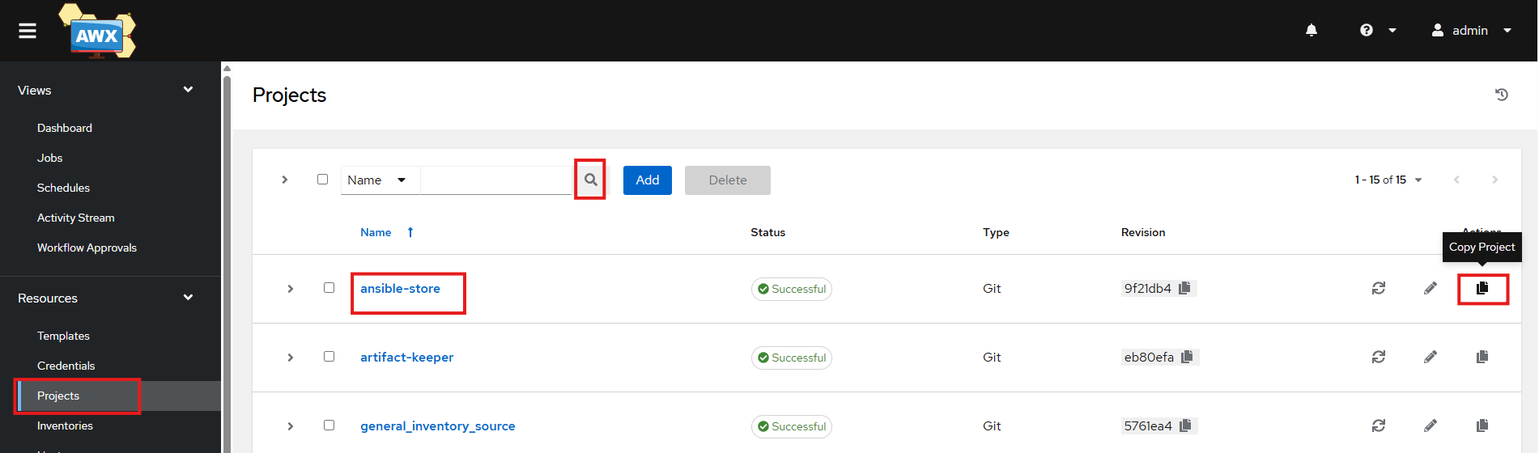Open Jobs in sidebar
The height and width of the screenshot is (453, 1539).
pos(49,158)
